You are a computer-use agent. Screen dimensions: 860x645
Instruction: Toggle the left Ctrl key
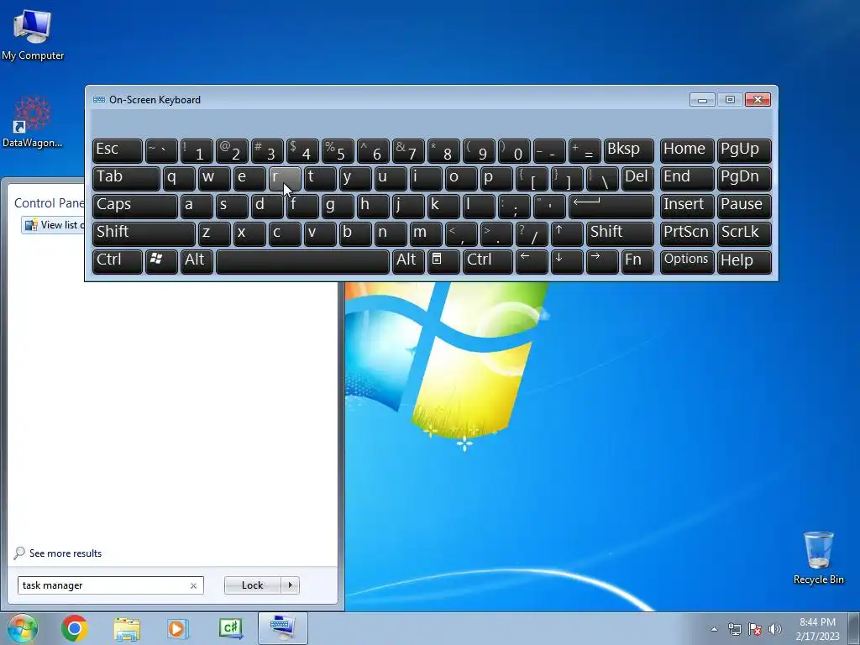pyautogui.click(x=118, y=262)
